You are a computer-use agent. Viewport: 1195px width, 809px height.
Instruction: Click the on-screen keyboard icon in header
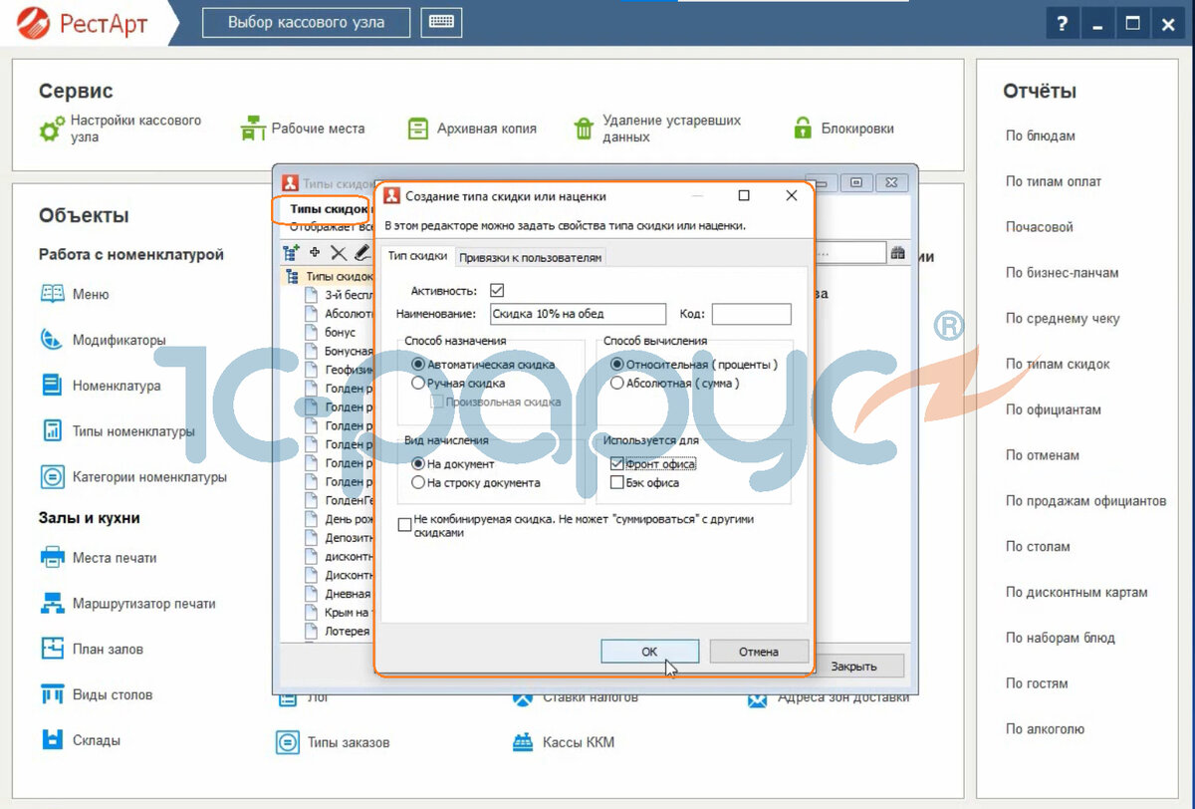point(441,22)
